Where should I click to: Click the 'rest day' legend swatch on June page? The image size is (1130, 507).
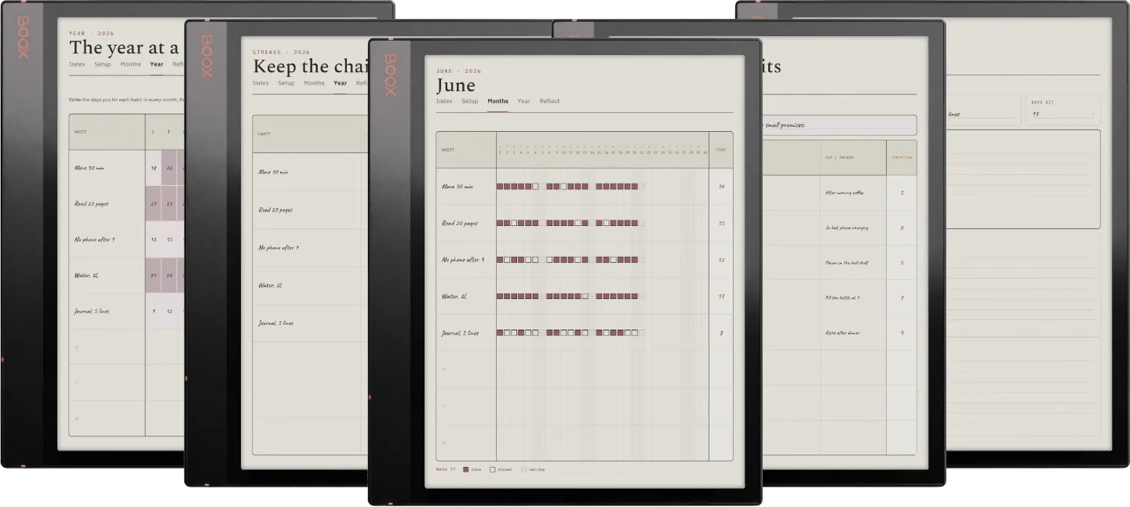523,469
